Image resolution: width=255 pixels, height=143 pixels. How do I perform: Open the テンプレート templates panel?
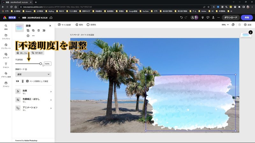(6, 46)
